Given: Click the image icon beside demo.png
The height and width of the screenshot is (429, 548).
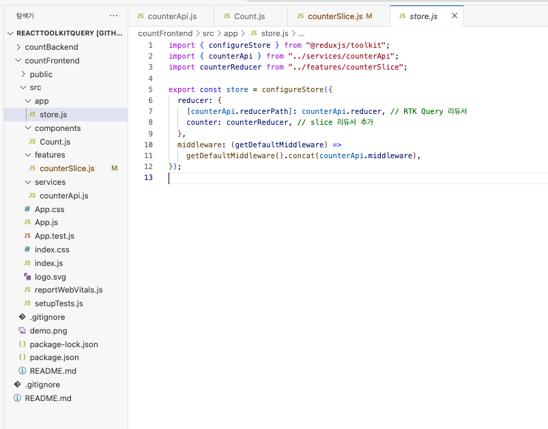Looking at the screenshot, I should coord(23,331).
